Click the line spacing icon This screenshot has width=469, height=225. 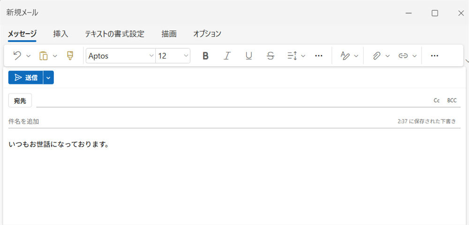[292, 56]
